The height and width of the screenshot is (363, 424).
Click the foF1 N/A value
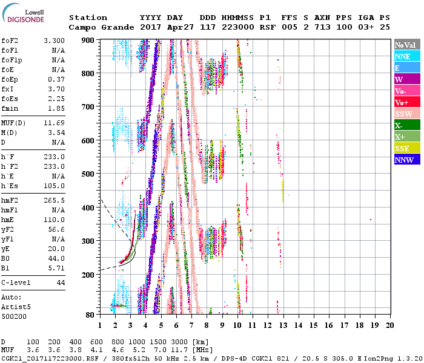tap(58, 50)
